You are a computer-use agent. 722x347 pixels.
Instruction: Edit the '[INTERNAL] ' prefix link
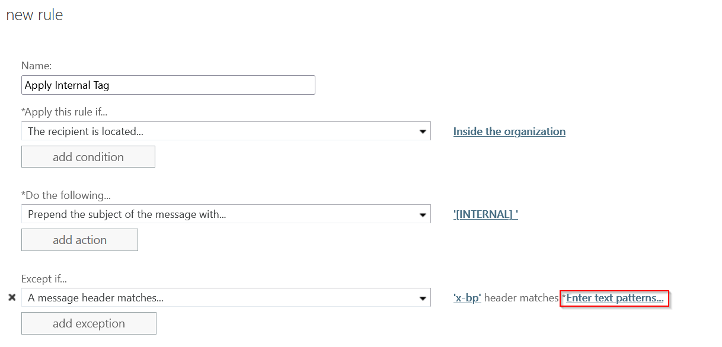[485, 214]
